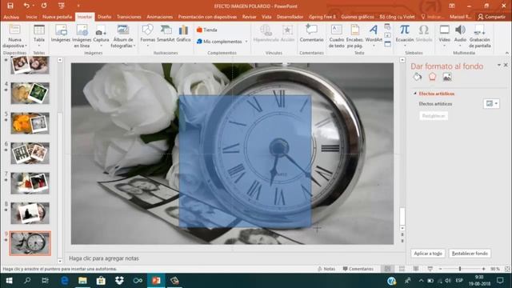Switch to the Diseño tab
This screenshot has height=288, width=512.
pos(105,17)
